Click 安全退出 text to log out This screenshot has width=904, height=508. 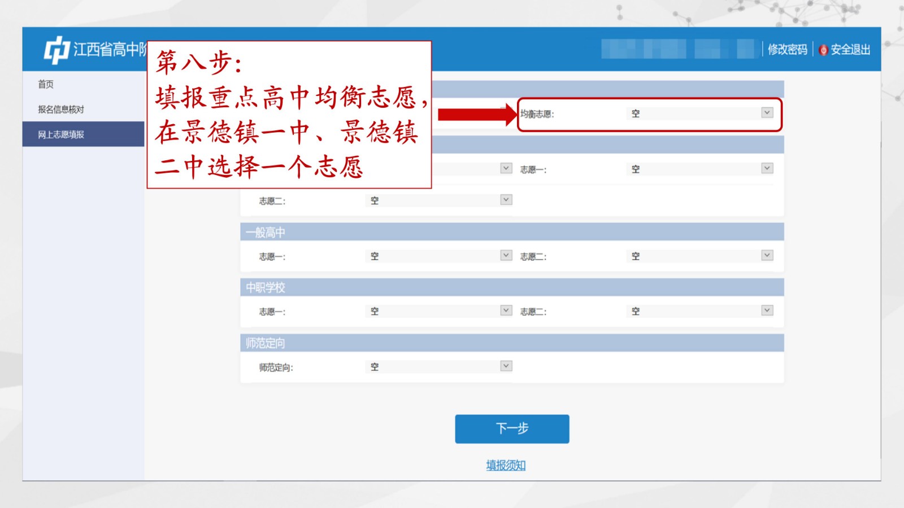(850, 50)
